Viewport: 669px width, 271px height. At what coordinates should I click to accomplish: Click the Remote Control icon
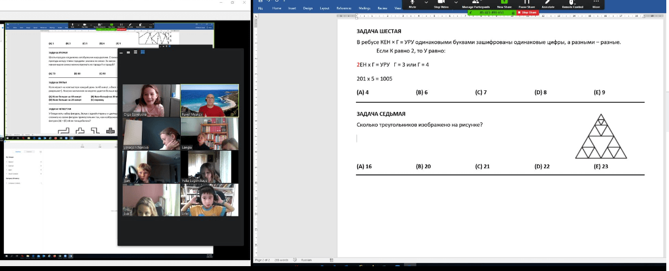pyautogui.click(x=572, y=4)
